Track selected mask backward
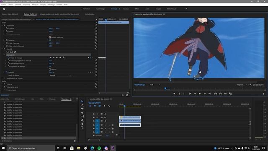This screenshot has height=151, width=268. click(54, 57)
